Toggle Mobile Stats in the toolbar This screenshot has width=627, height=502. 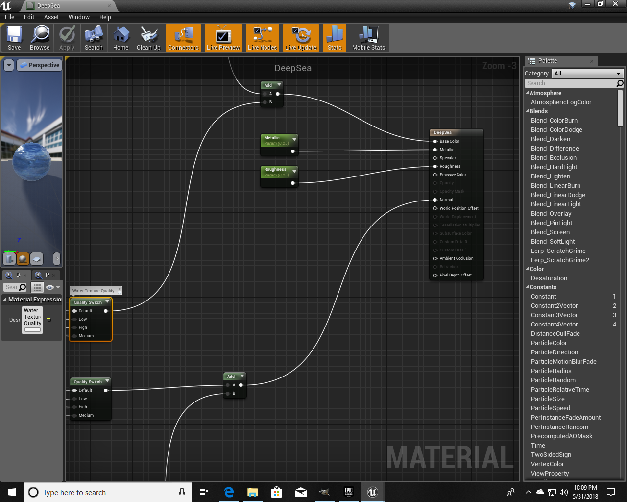(368, 38)
